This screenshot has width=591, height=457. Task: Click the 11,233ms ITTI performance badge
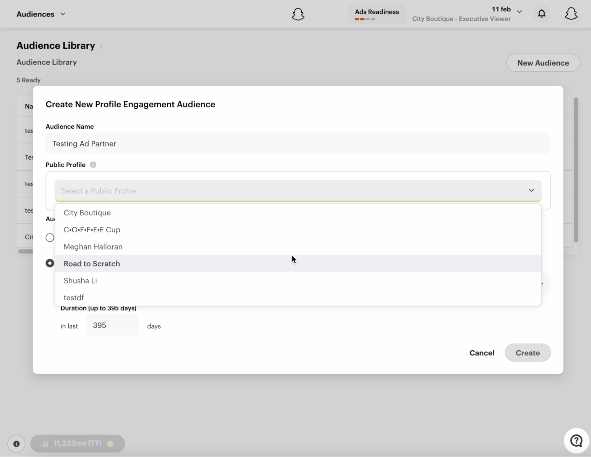pos(77,443)
